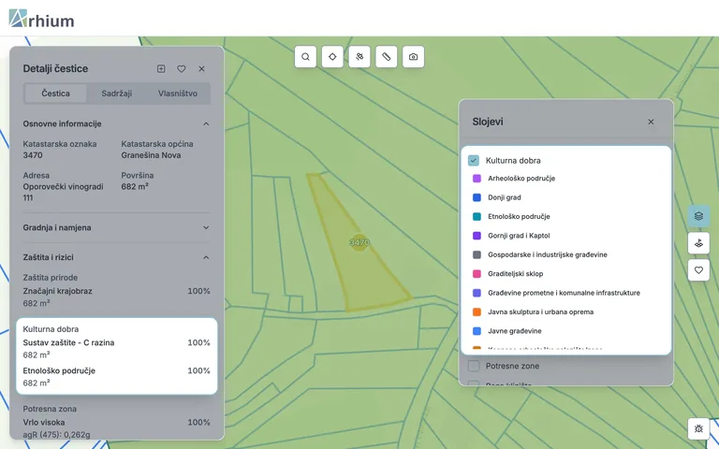
Task: Uncheck the Kulturna dobra layer checkbox
Action: [474, 160]
